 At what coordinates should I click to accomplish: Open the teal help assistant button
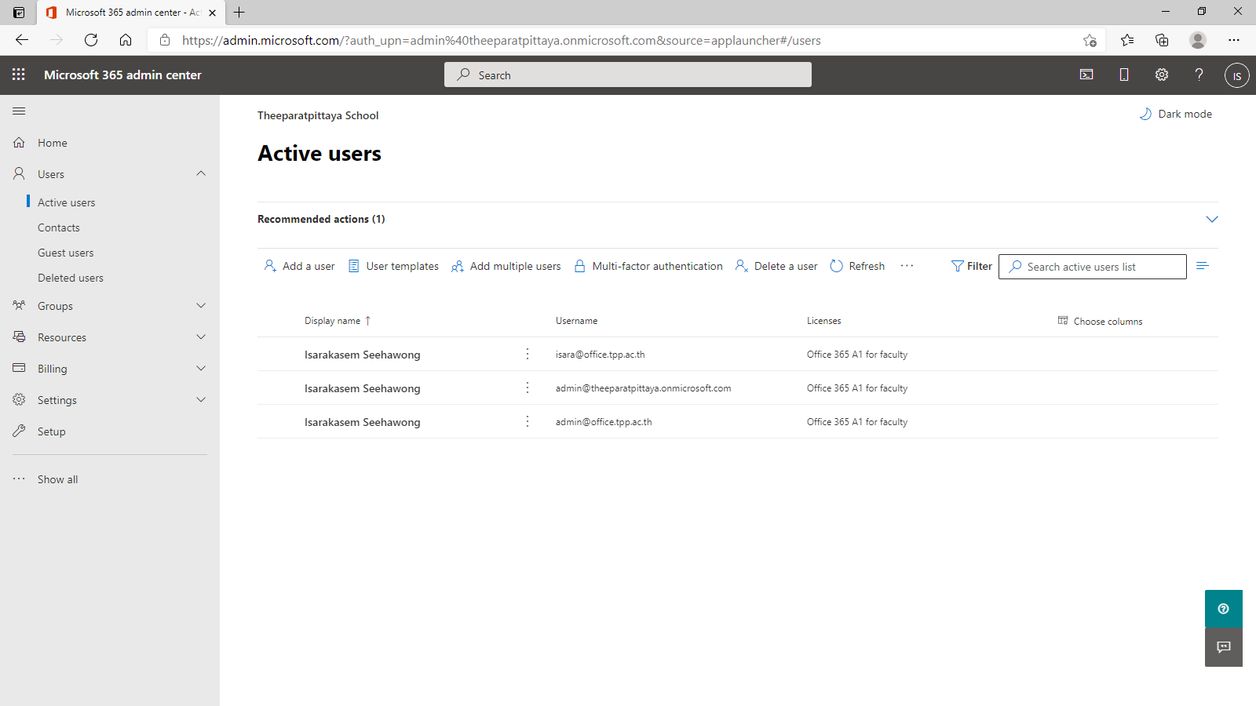tap(1224, 609)
